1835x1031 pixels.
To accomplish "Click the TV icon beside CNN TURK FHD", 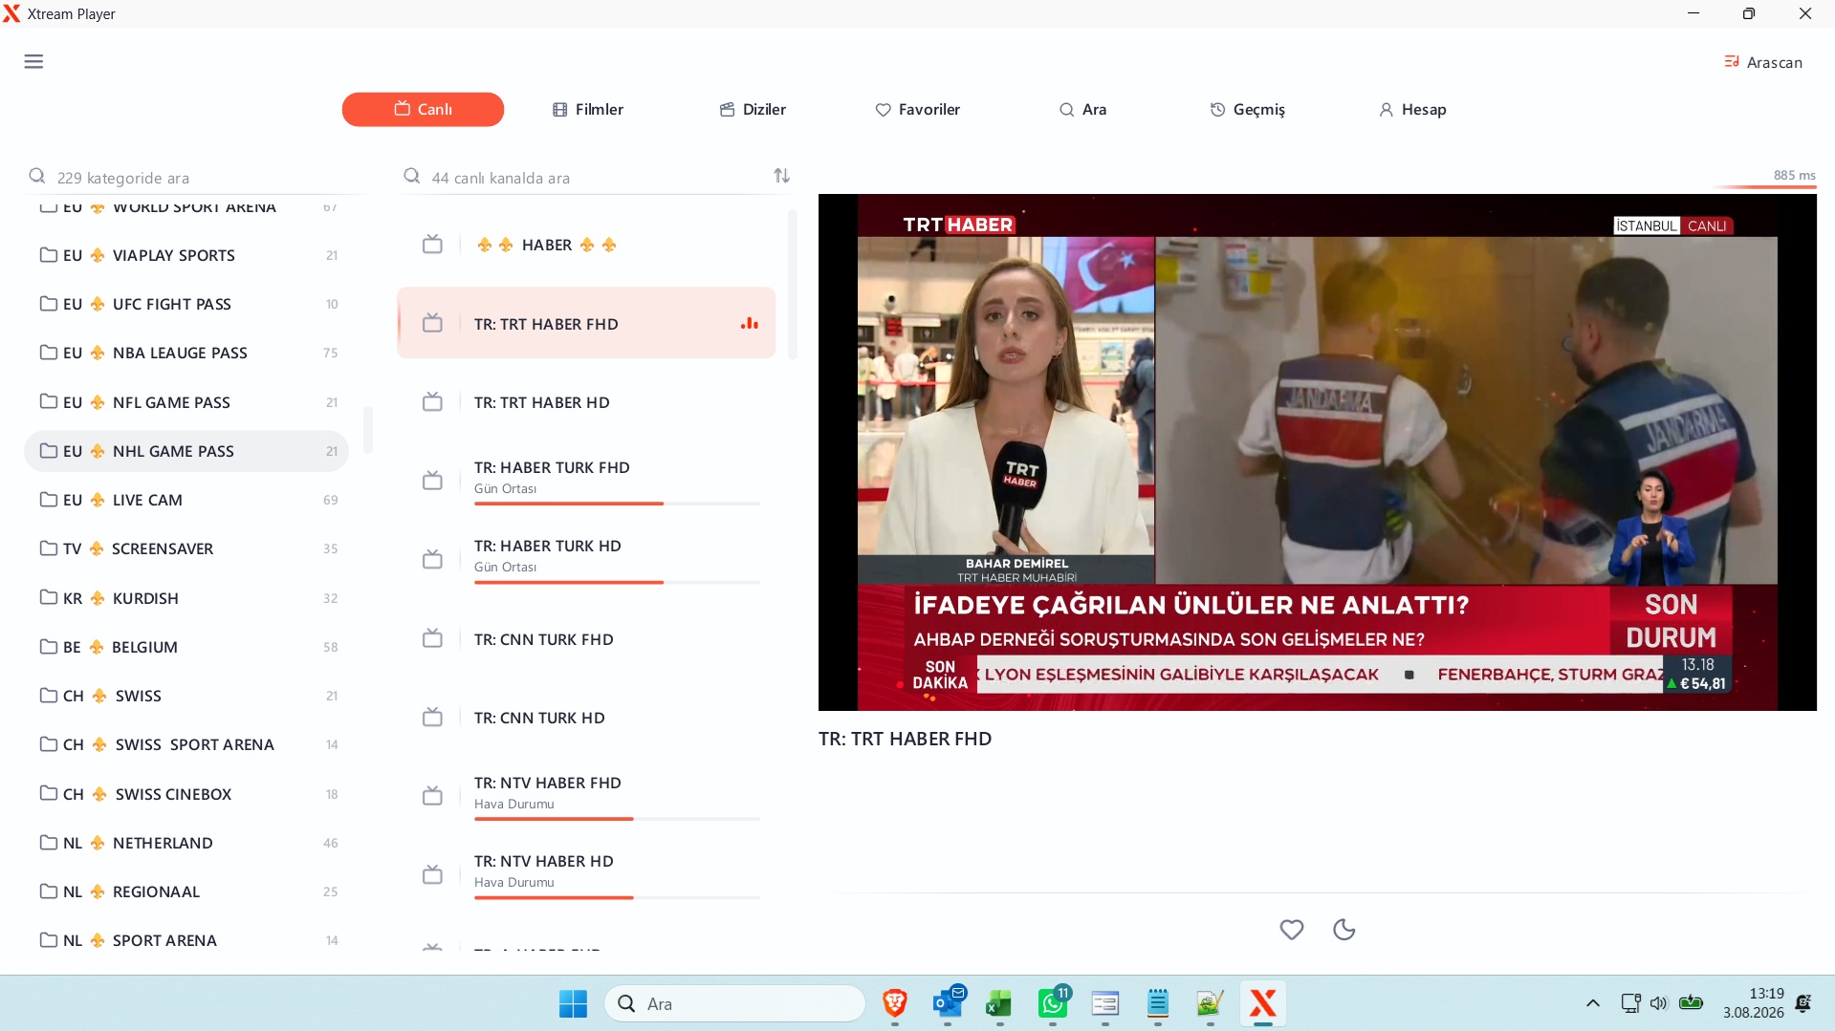I will coord(432,638).
